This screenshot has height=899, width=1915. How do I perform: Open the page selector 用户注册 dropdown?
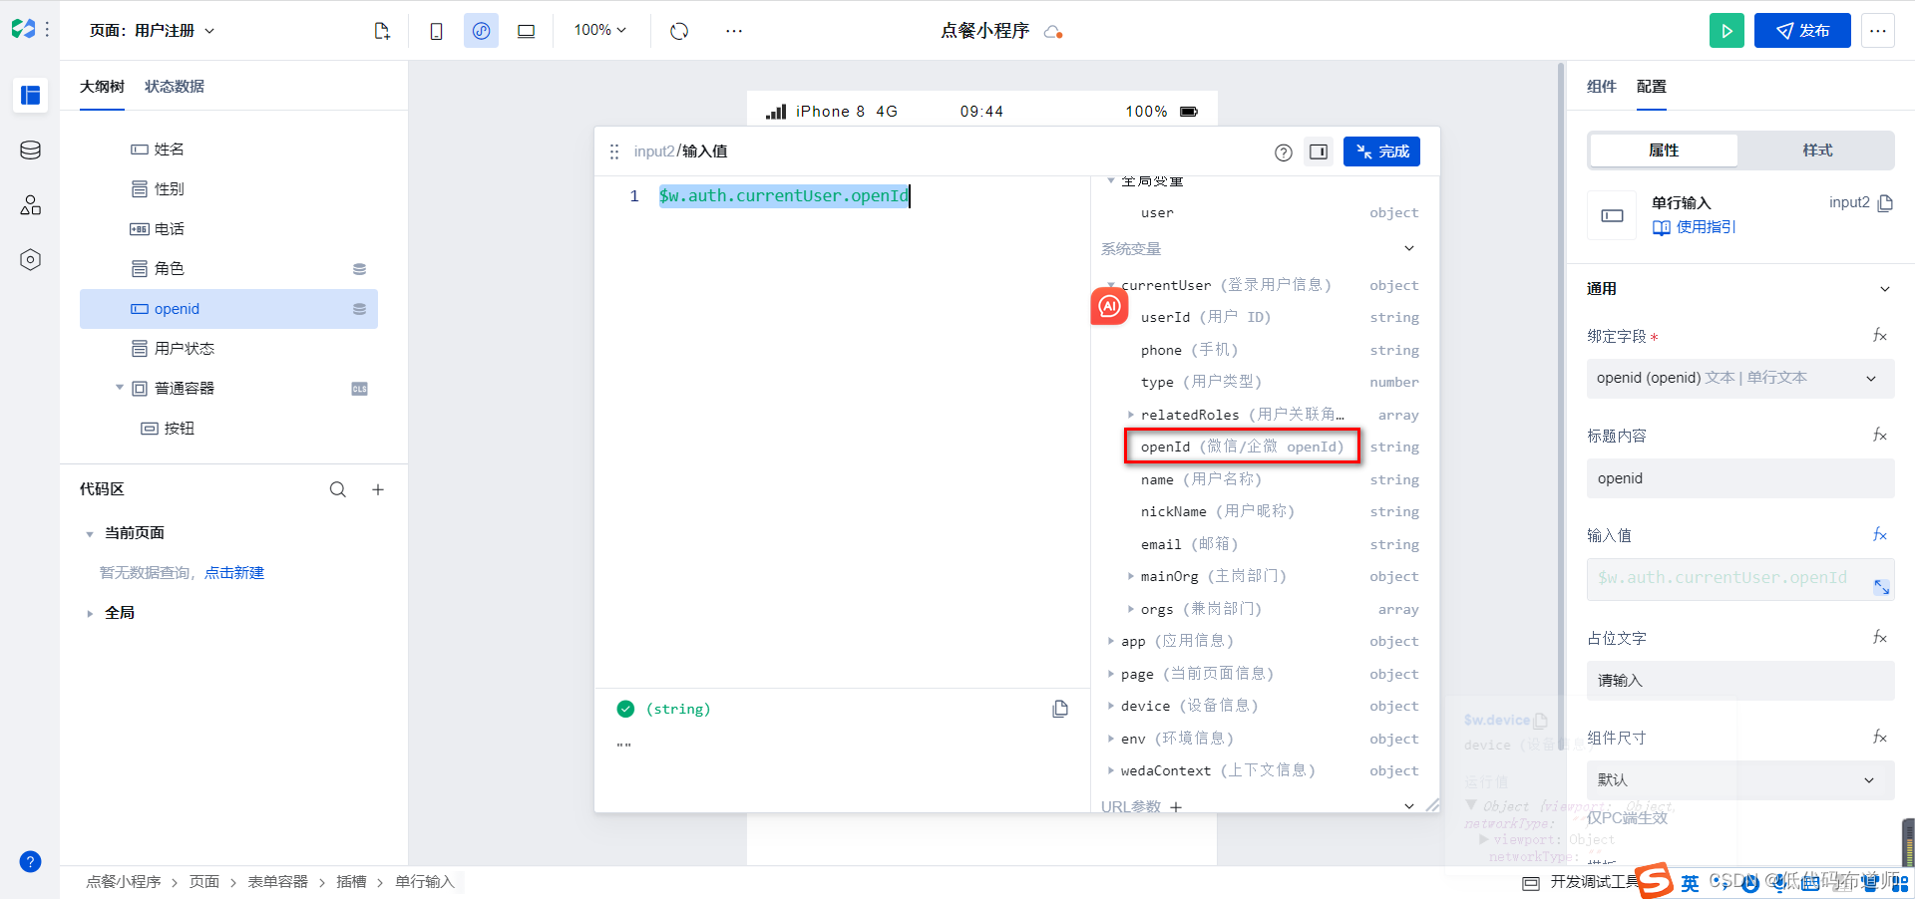point(152,31)
